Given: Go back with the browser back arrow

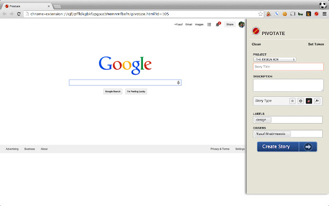Looking at the screenshot, I should tap(5, 14).
